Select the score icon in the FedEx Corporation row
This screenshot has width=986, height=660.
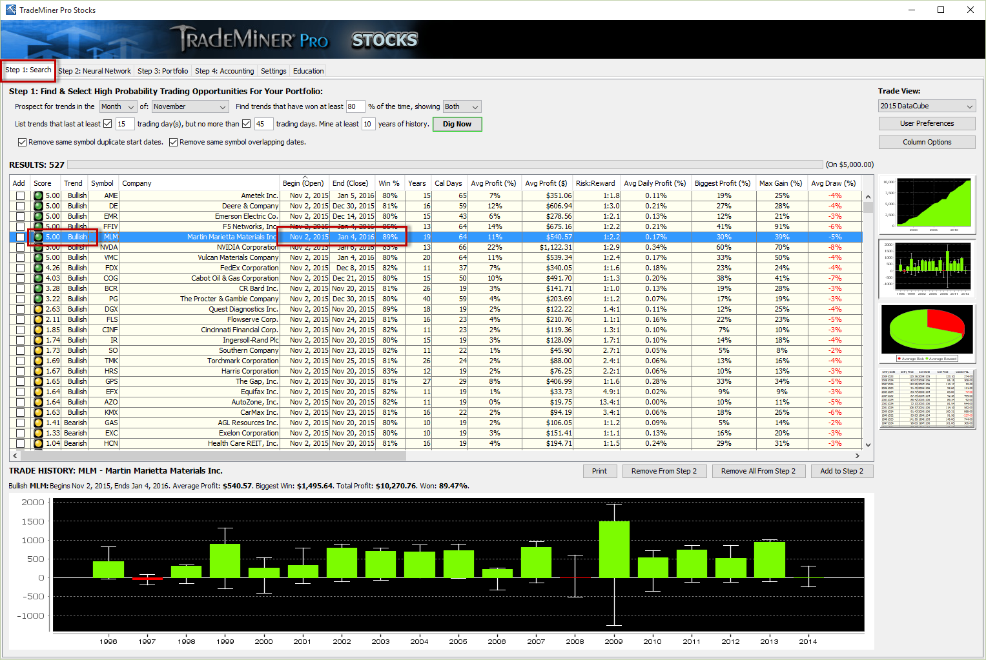(38, 268)
